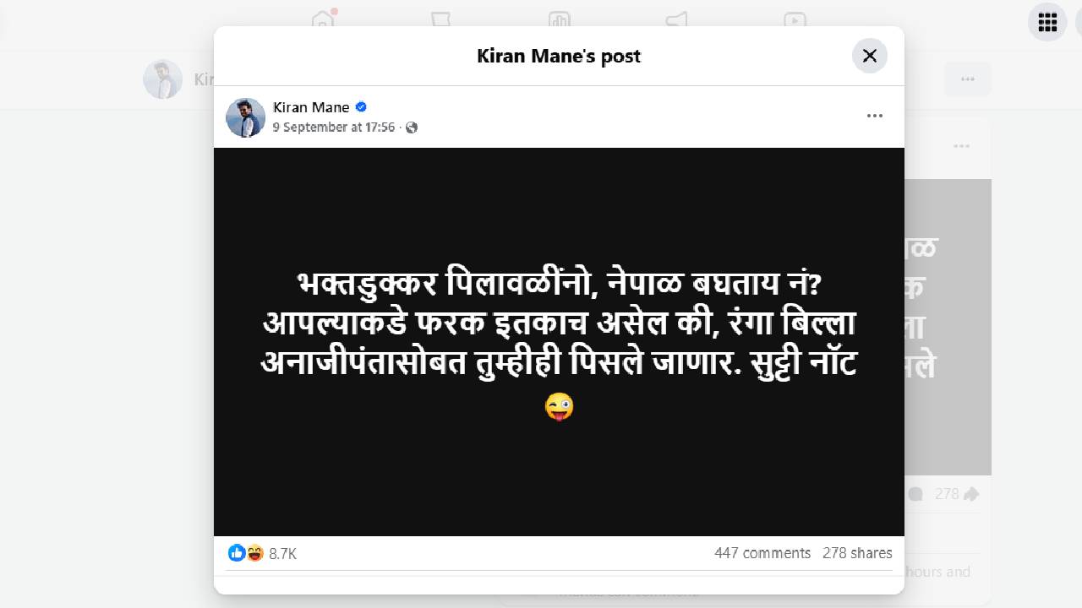Screen dimensions: 1082x608
Task: Click the blue Like reaction icon
Action: click(237, 553)
